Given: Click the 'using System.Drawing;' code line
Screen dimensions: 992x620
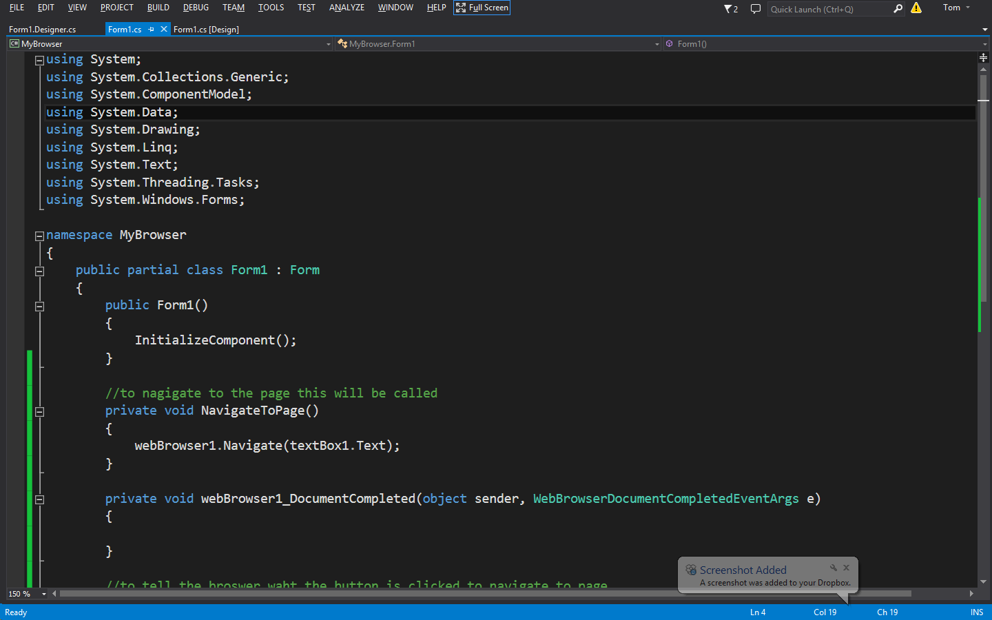Looking at the screenshot, I should 123,130.
